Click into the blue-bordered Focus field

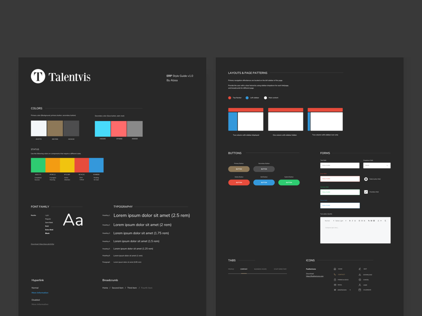[340, 205]
